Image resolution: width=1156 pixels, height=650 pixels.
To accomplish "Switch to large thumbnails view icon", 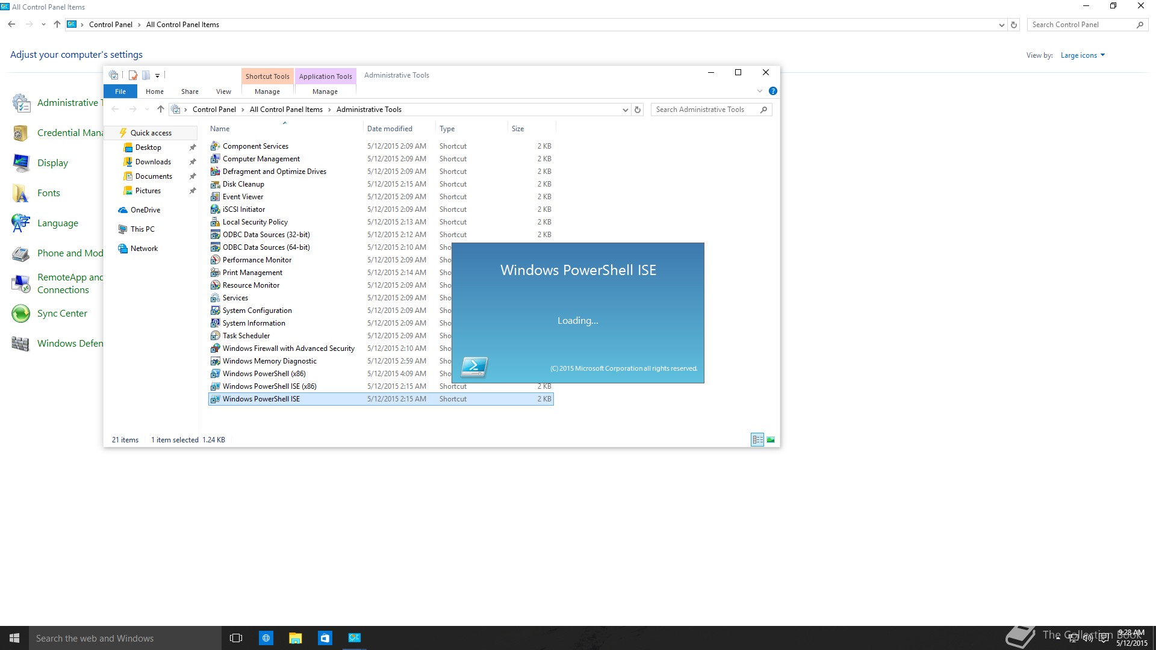I will tap(771, 440).
